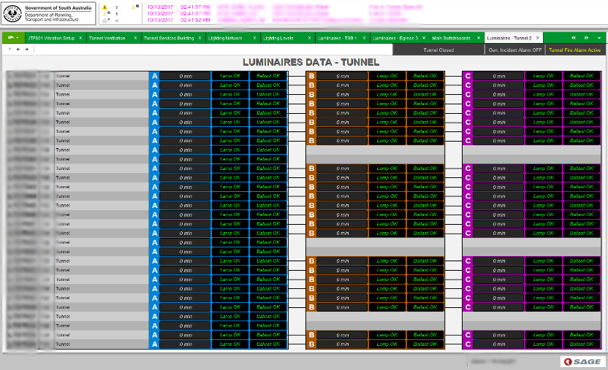Click the SAGE logo
608x370 pixels.
coord(582,361)
